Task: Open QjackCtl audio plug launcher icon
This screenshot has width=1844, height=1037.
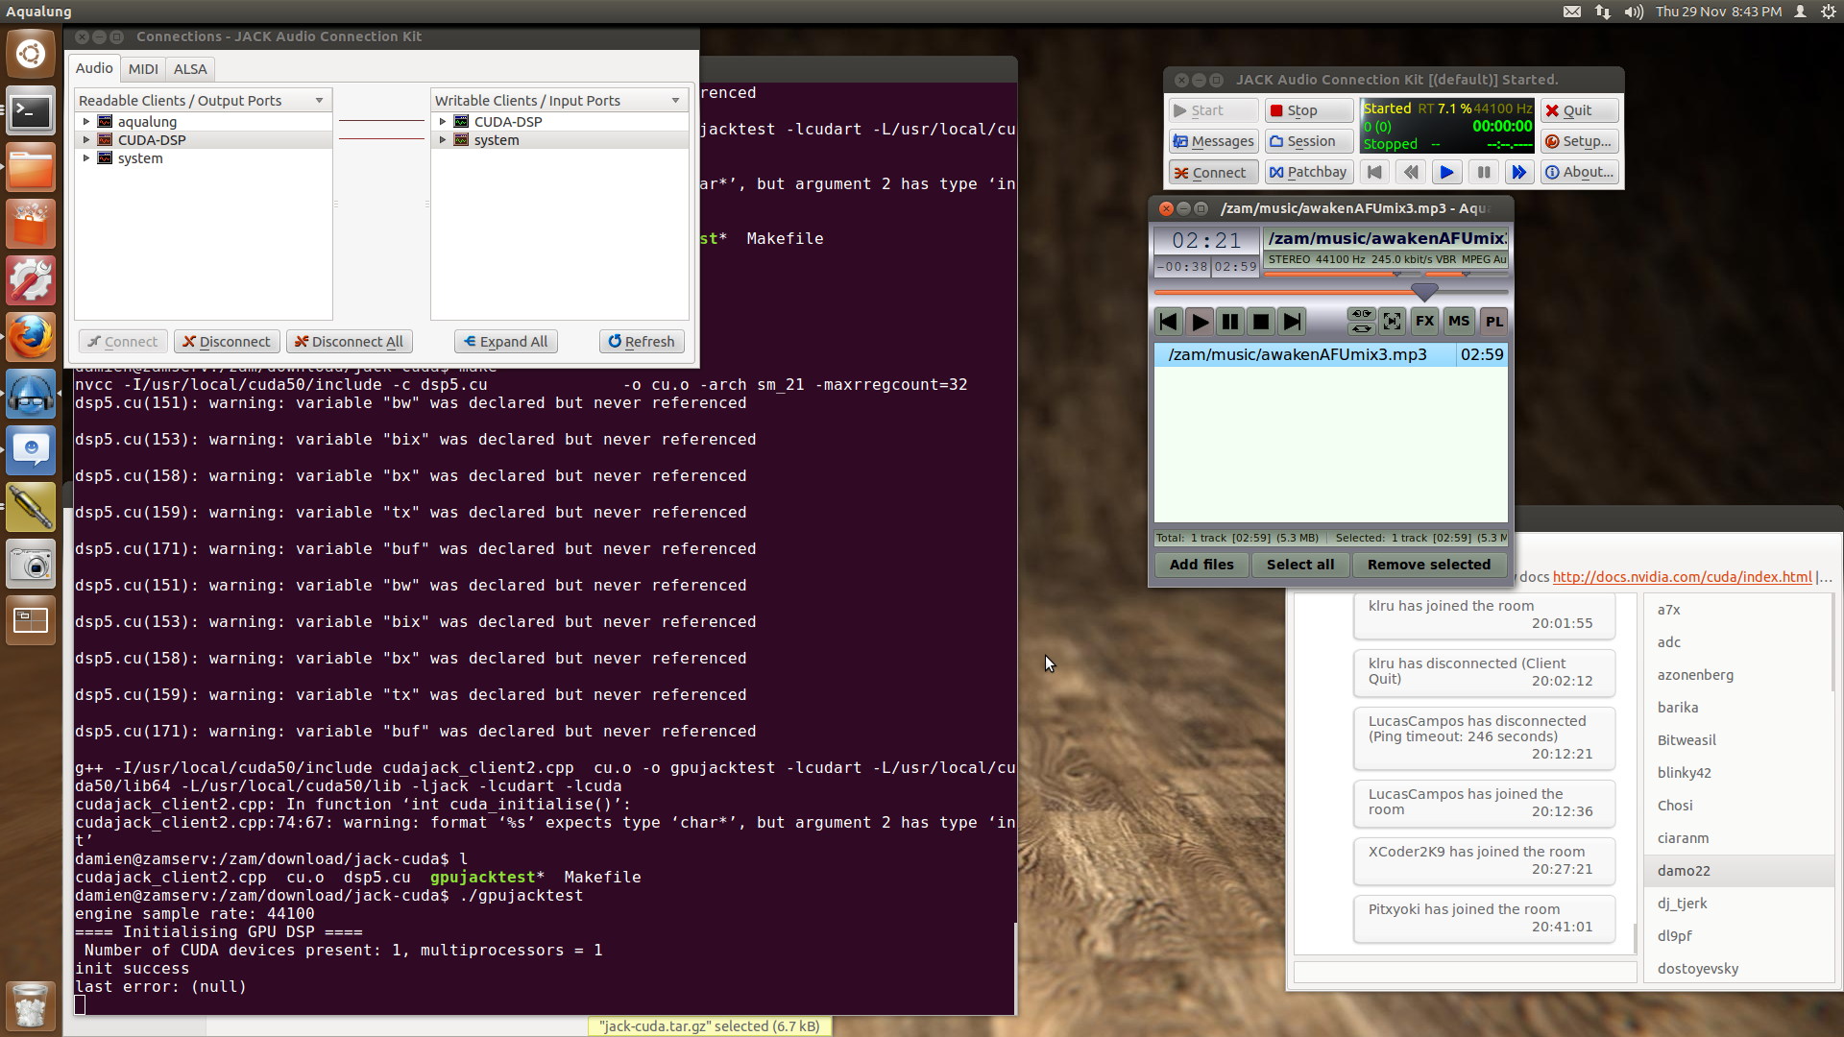Action: [x=31, y=508]
